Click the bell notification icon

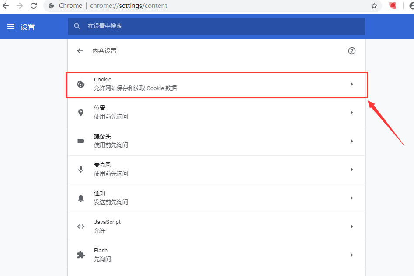[x=81, y=198]
